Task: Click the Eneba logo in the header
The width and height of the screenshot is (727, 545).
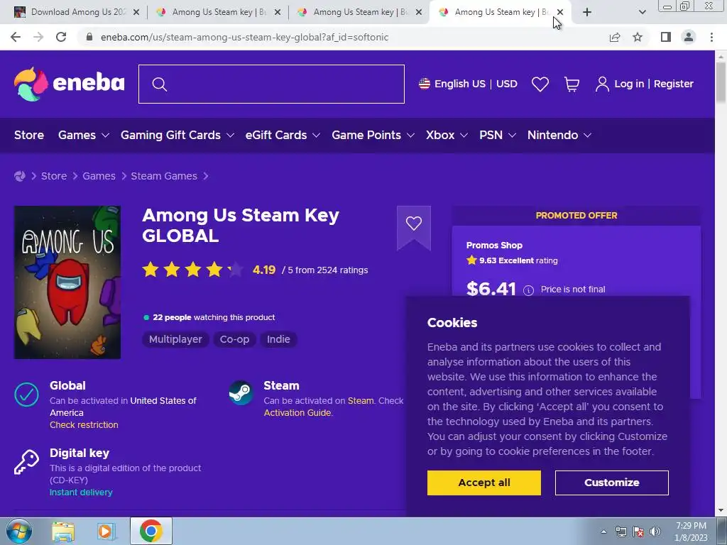Action: coord(69,84)
